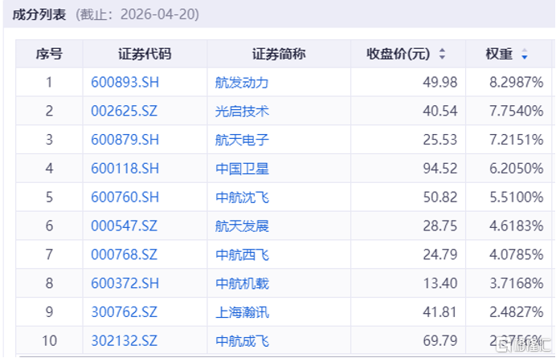Open stock code 600879.SH

click(x=125, y=140)
